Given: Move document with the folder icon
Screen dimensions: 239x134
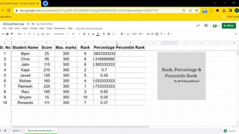Looking at the screenshot, I should [33, 24].
